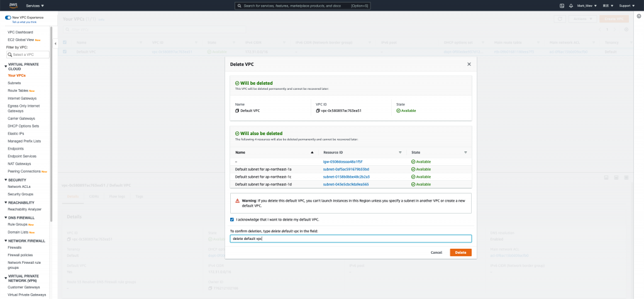Sort dialog table by Resource ID arrow
This screenshot has width=644, height=299.
400,152
